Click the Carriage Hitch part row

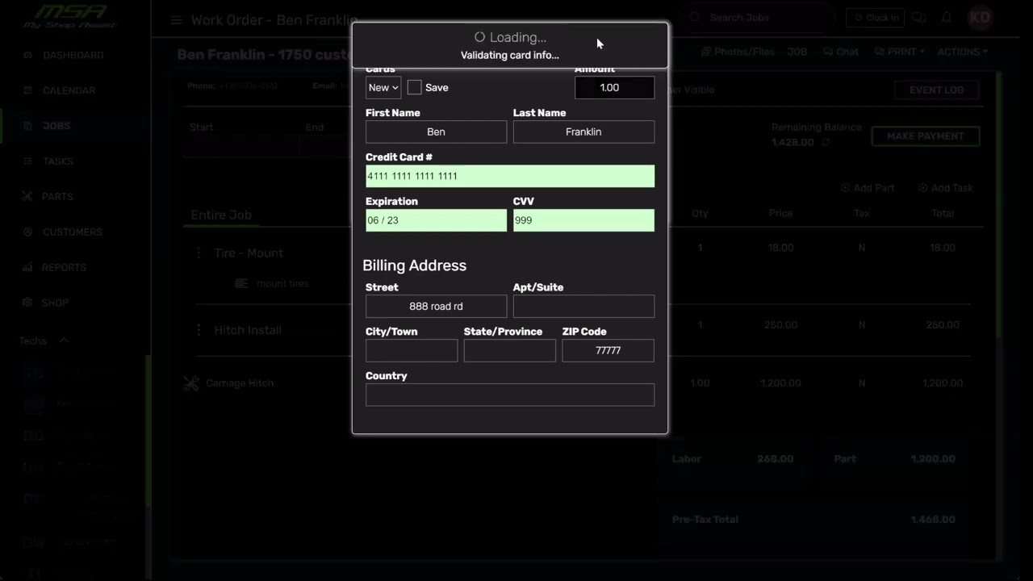coord(240,383)
